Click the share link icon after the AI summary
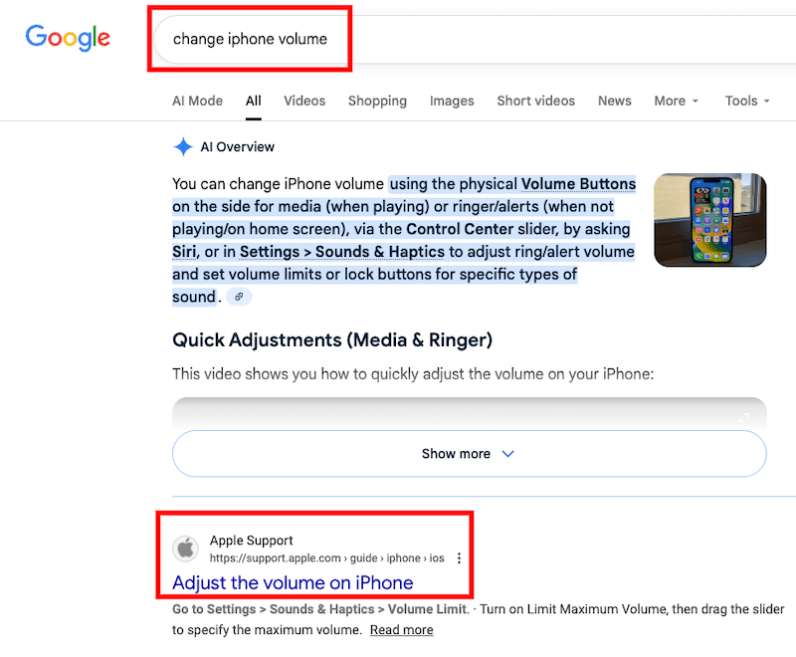The height and width of the screenshot is (657, 796). [x=239, y=296]
